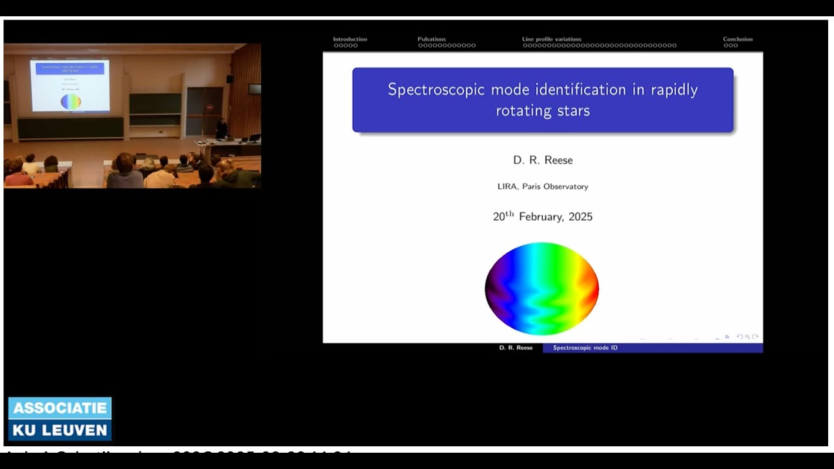Click the date "20th February, 2025"
The height and width of the screenshot is (469, 834).
pyautogui.click(x=543, y=216)
